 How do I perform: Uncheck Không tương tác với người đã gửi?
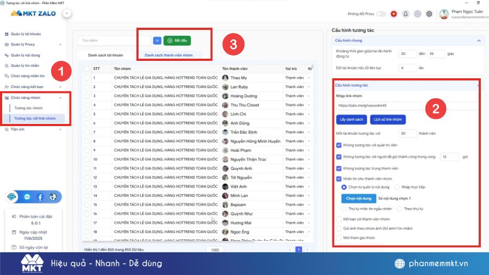click(338, 157)
